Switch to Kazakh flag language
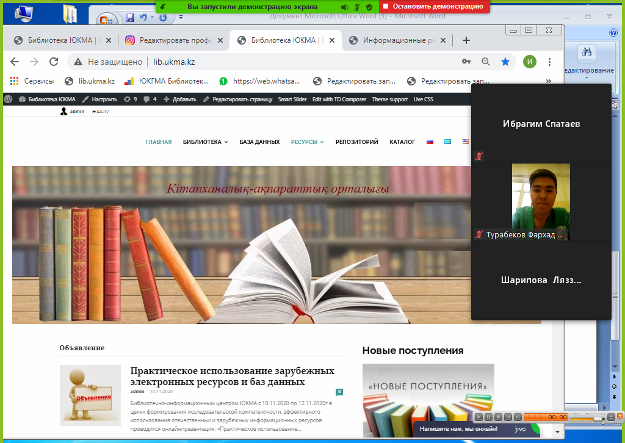This screenshot has width=625, height=443. click(447, 142)
